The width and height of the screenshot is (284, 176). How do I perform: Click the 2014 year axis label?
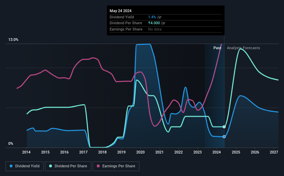click(x=26, y=152)
